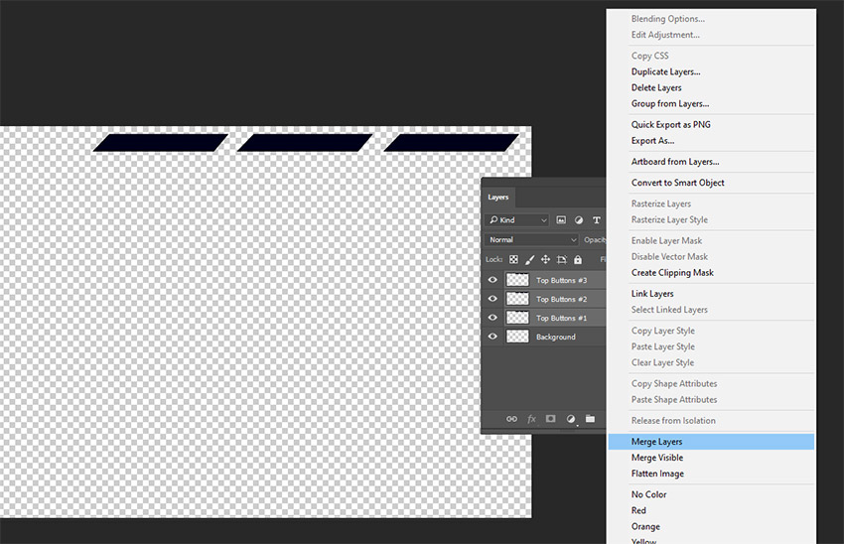The image size is (844, 544).
Task: Select the Top Buttons #1 layer name
Action: click(x=561, y=318)
